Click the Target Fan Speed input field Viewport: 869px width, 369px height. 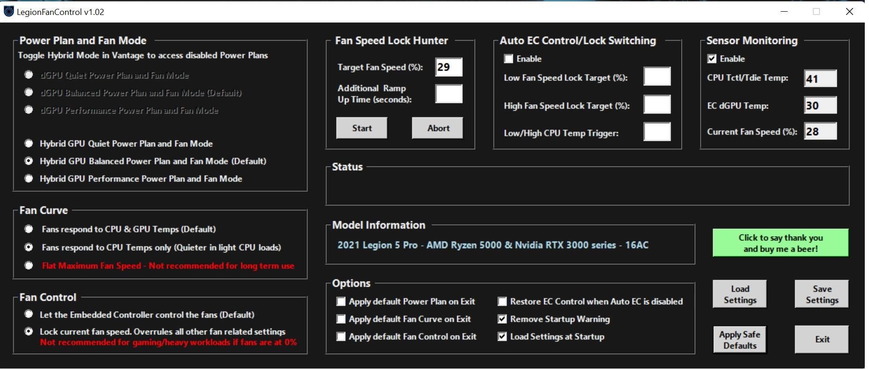[x=448, y=67]
